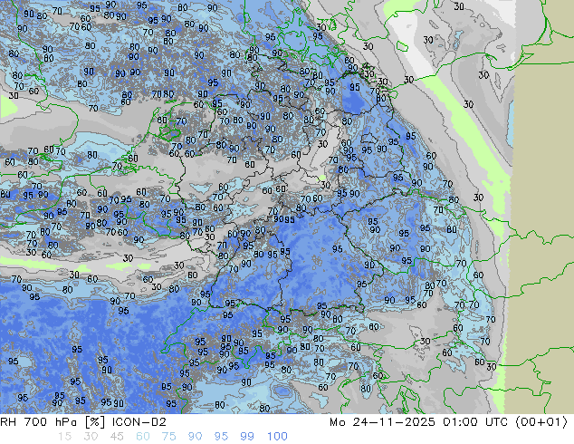This screenshot has height=444, width=574.
Task: Select legend value 100
Action: (x=277, y=437)
